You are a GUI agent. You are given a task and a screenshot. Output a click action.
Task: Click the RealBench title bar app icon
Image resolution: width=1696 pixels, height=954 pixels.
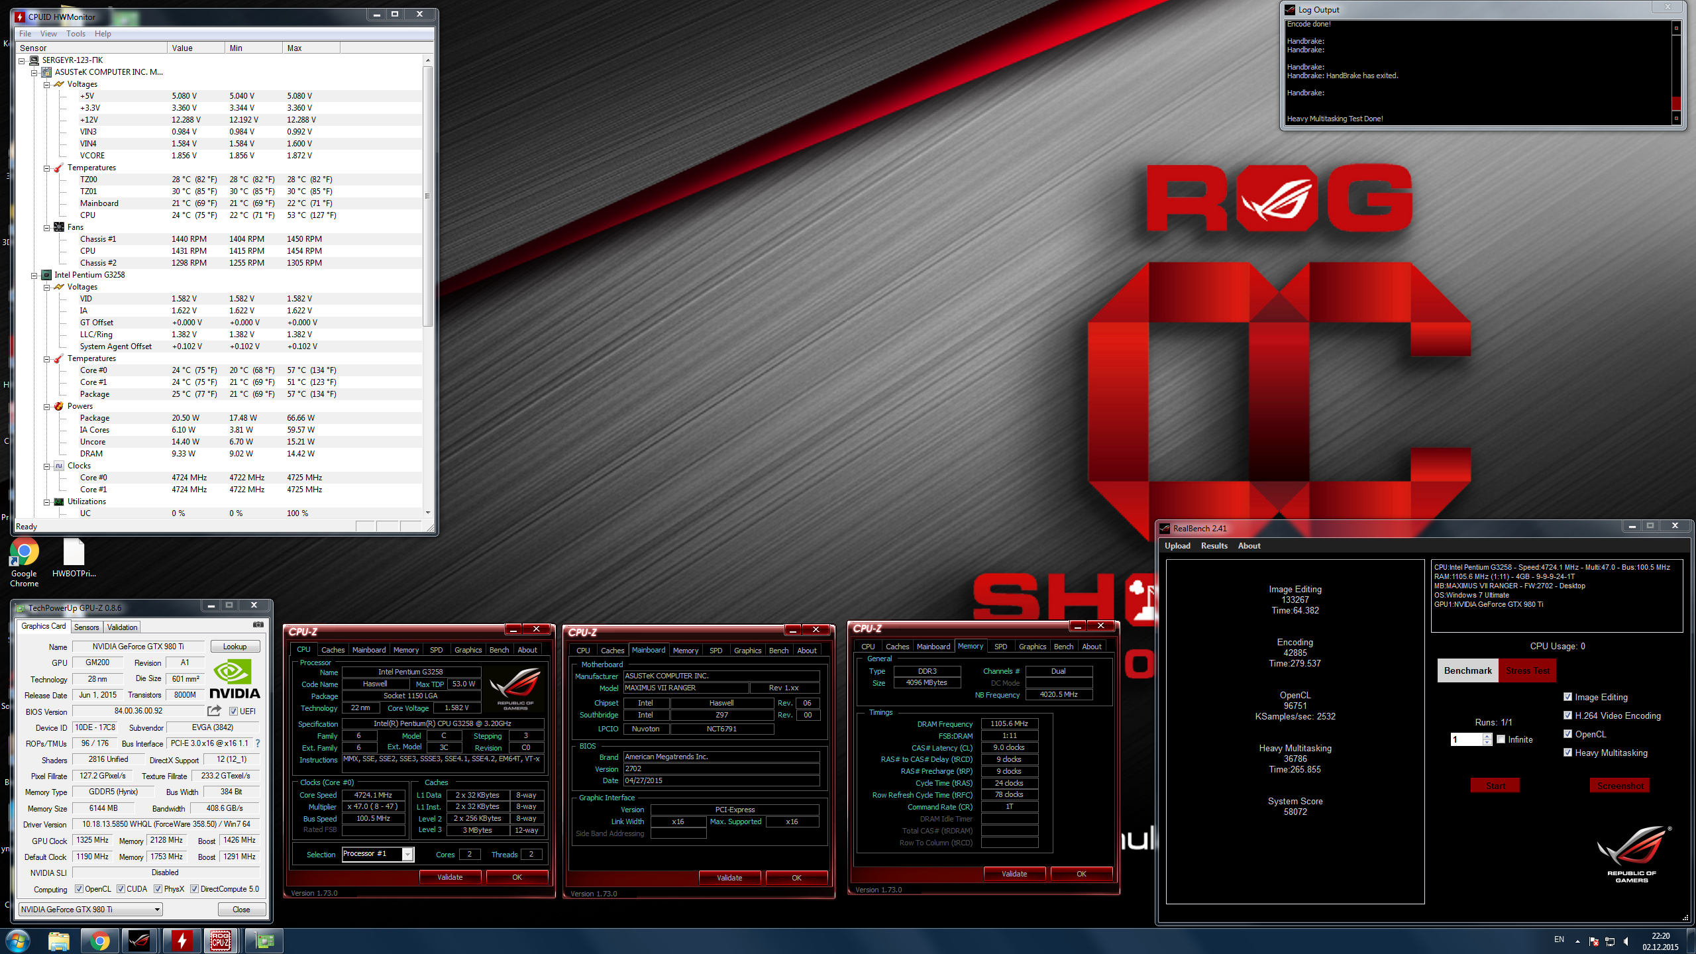tap(1165, 528)
